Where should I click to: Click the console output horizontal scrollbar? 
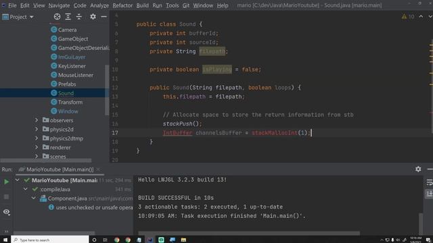tap(249, 233)
